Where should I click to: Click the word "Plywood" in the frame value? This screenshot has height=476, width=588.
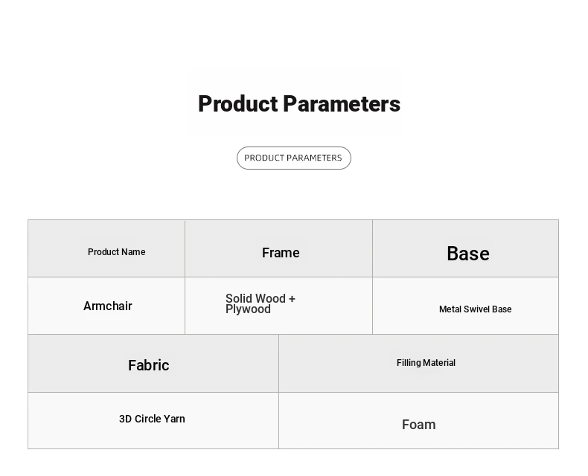tap(248, 309)
